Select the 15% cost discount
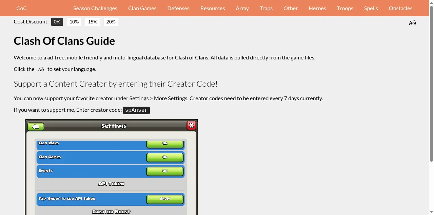 (x=93, y=22)
